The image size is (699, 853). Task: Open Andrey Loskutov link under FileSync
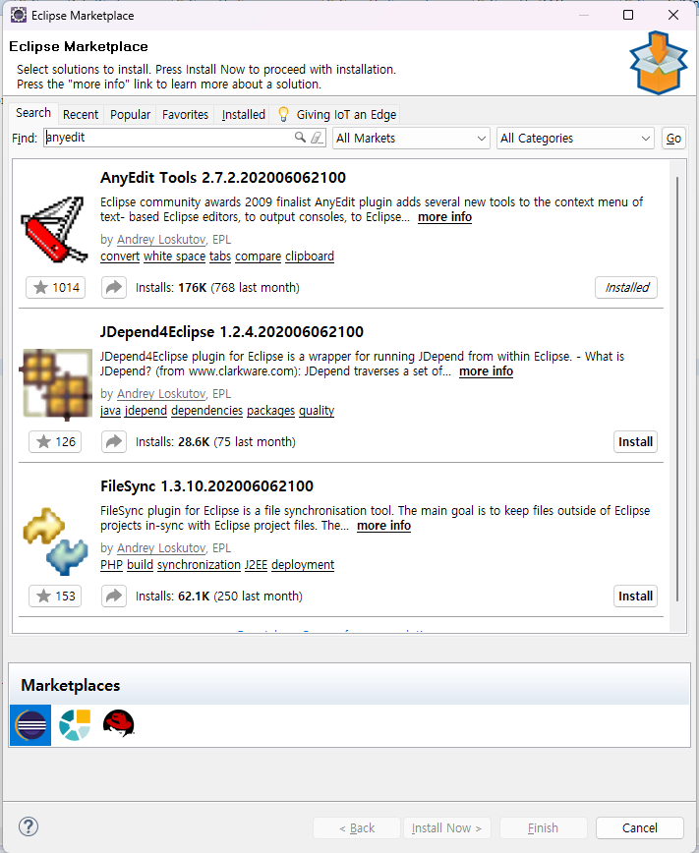click(x=161, y=547)
